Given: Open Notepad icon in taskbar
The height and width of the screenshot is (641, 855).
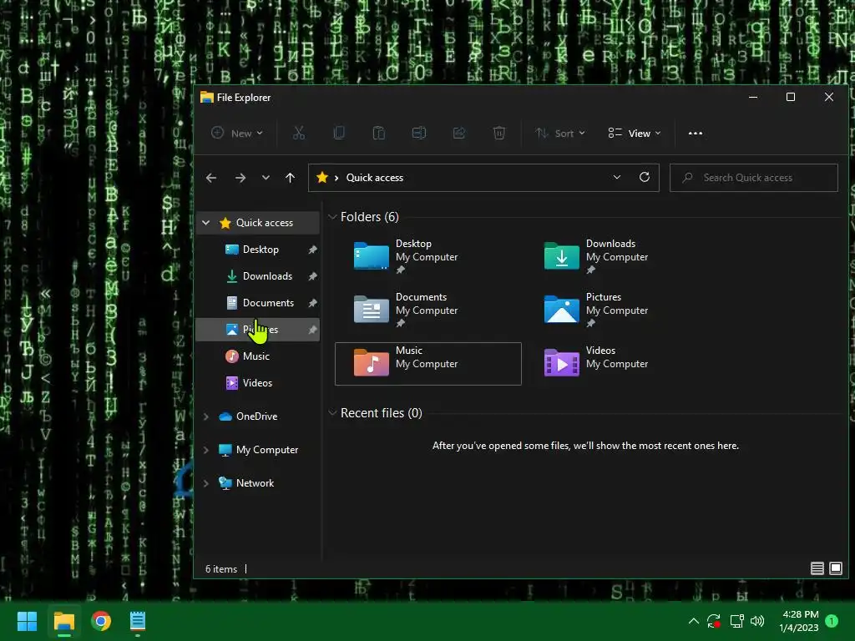Looking at the screenshot, I should tap(138, 621).
